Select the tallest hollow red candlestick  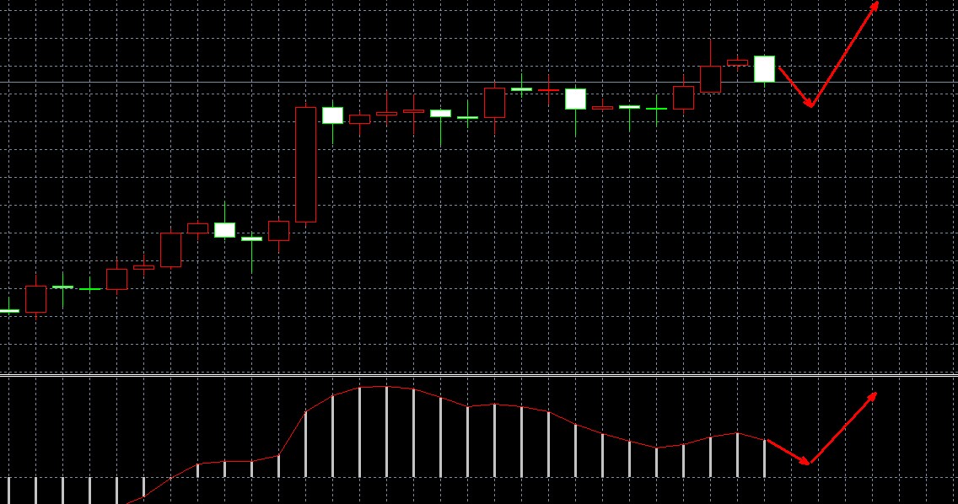(305, 164)
